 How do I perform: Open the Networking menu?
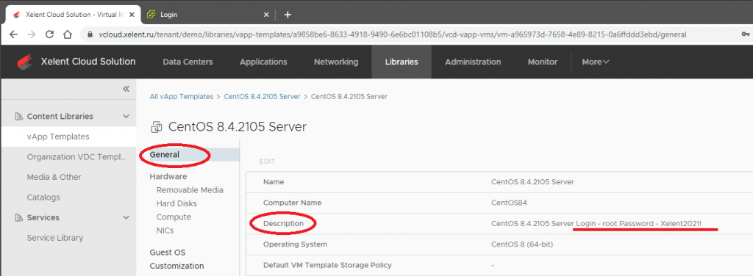(336, 62)
